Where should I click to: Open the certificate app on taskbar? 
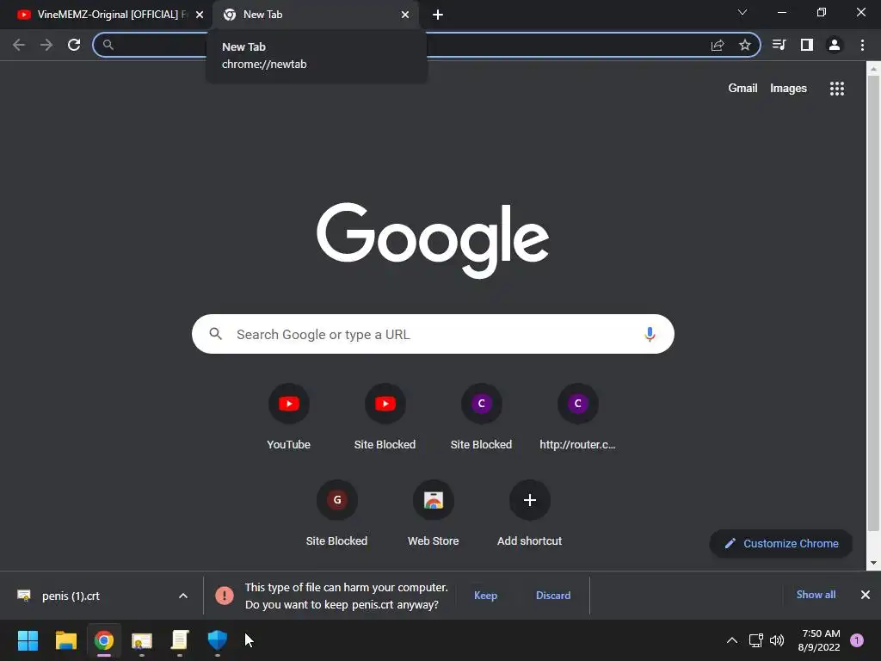[x=142, y=640]
